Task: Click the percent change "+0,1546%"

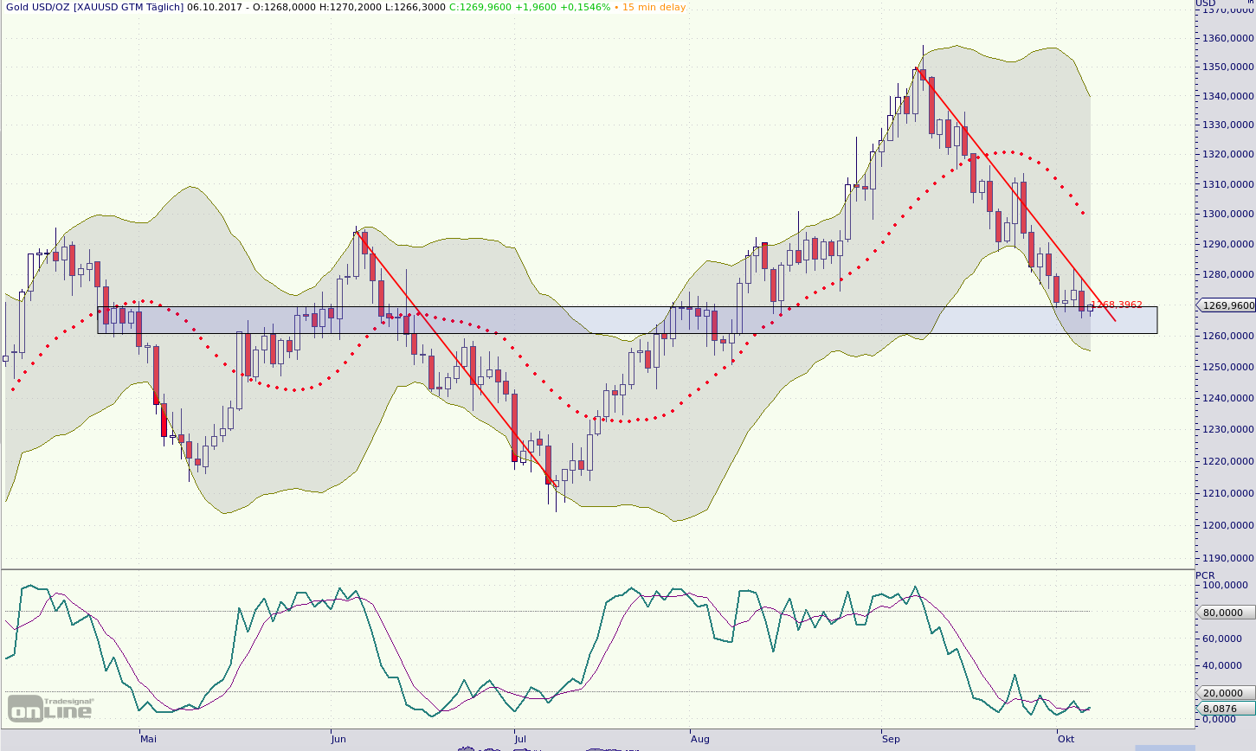Action: (584, 7)
